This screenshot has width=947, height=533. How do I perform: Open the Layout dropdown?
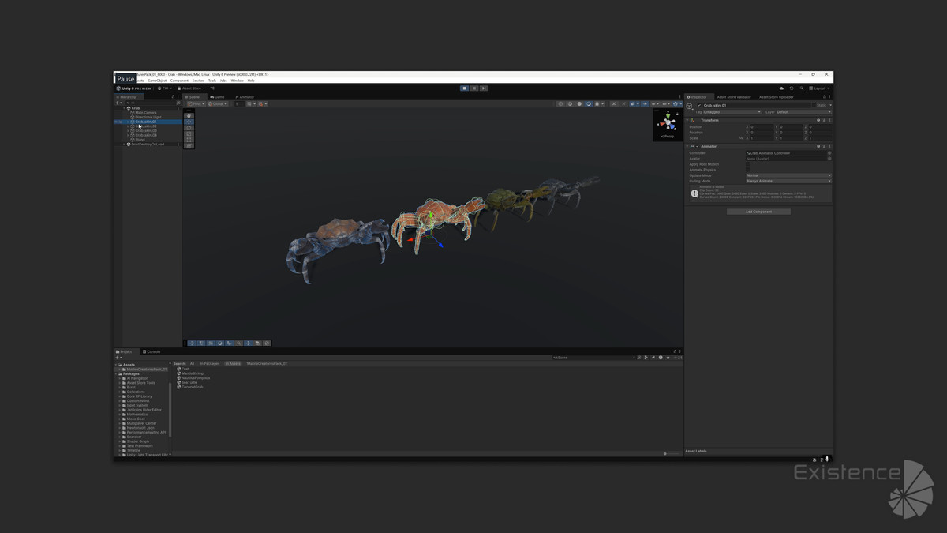[820, 88]
